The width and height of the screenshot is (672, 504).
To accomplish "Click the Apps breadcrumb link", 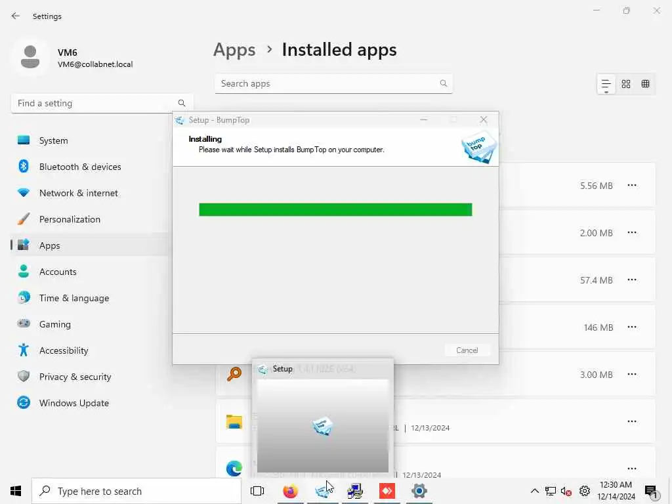I will [x=234, y=50].
